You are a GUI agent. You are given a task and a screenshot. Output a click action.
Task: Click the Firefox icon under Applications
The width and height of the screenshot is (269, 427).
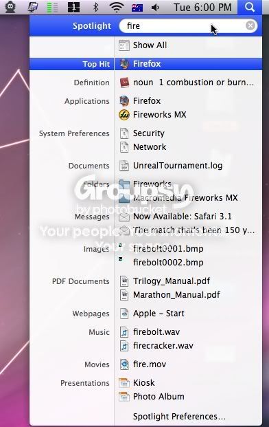124,101
